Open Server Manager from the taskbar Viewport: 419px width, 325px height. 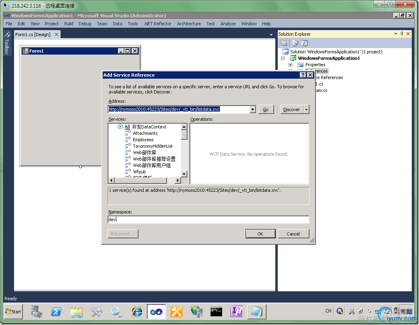pos(37,312)
